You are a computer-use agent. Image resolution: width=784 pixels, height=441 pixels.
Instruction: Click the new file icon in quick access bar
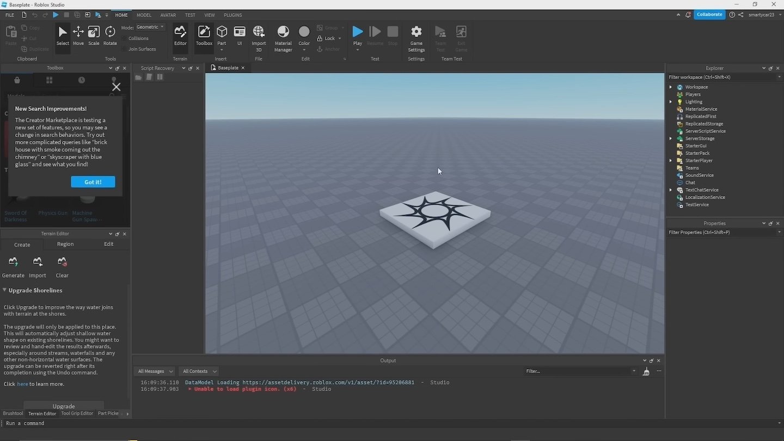24,15
